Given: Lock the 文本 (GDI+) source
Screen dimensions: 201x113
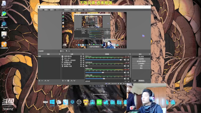Looking at the screenshot, I should 83,58.
